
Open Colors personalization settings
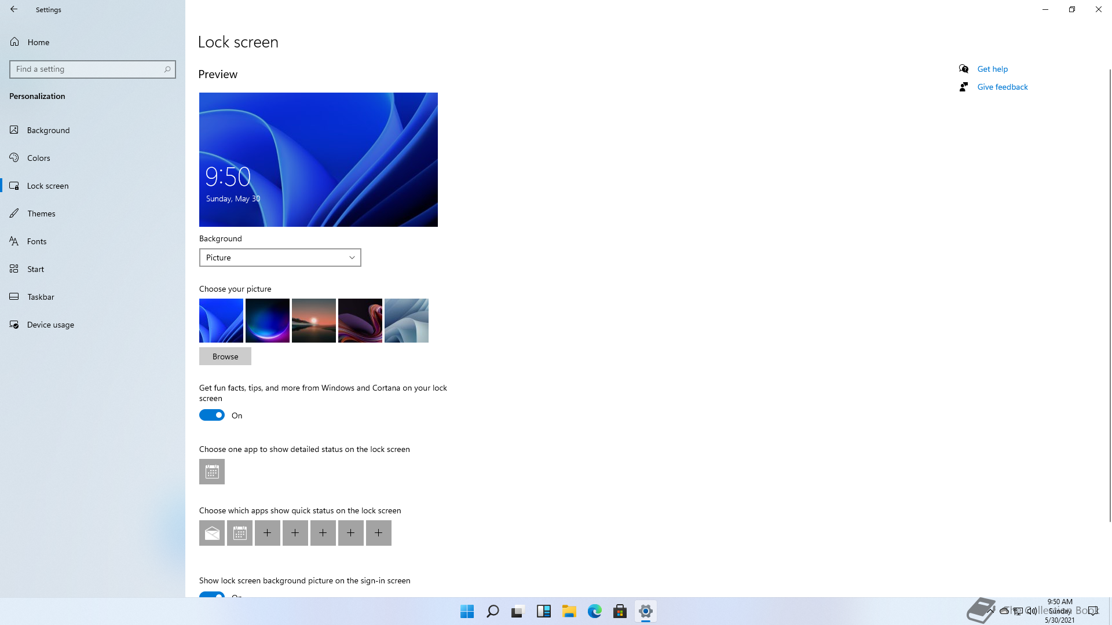[x=93, y=158]
